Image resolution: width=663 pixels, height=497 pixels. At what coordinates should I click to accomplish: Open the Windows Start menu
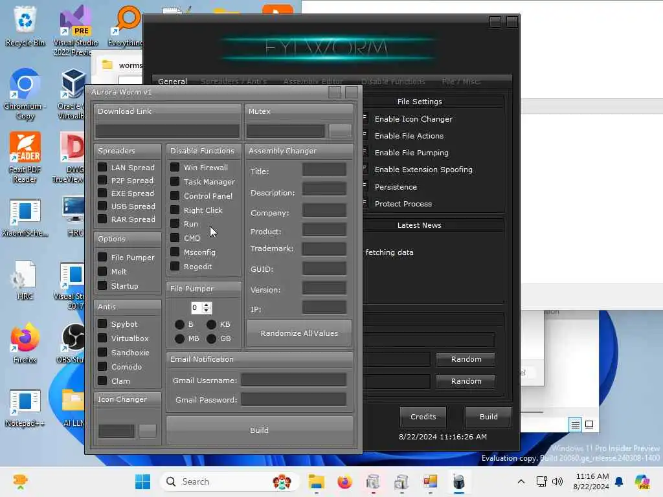[x=142, y=481]
